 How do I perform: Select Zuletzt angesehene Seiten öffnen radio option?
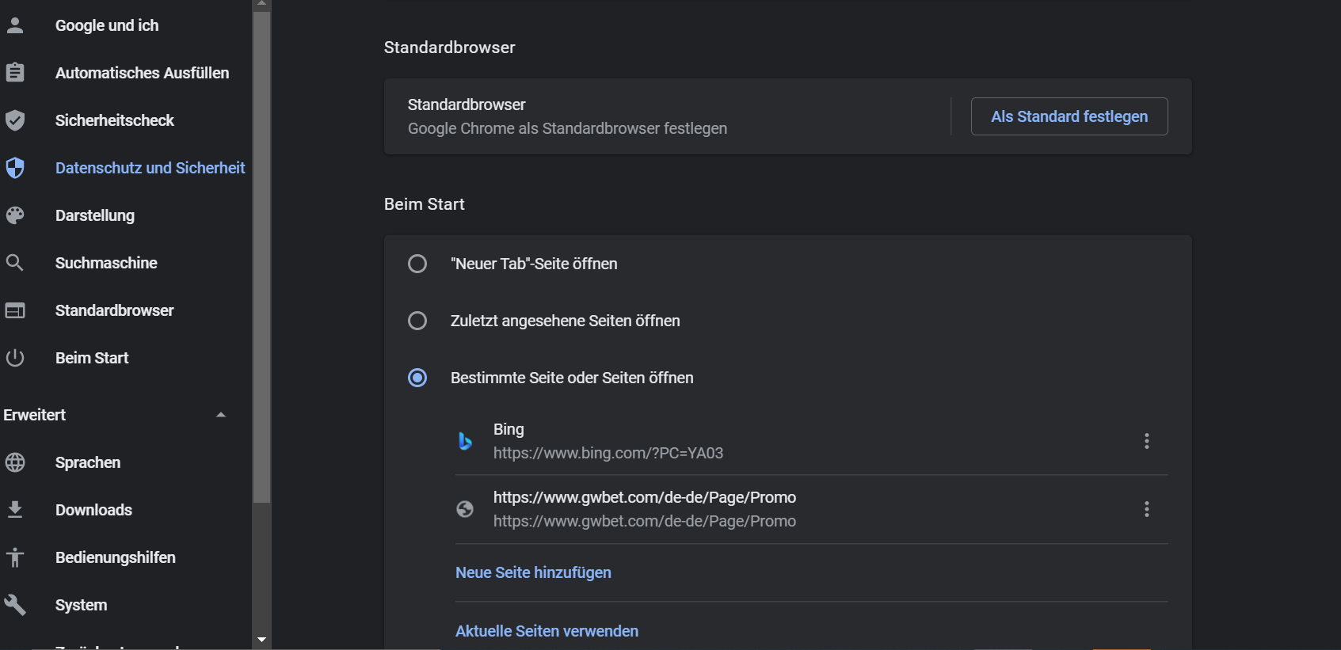pyautogui.click(x=417, y=321)
